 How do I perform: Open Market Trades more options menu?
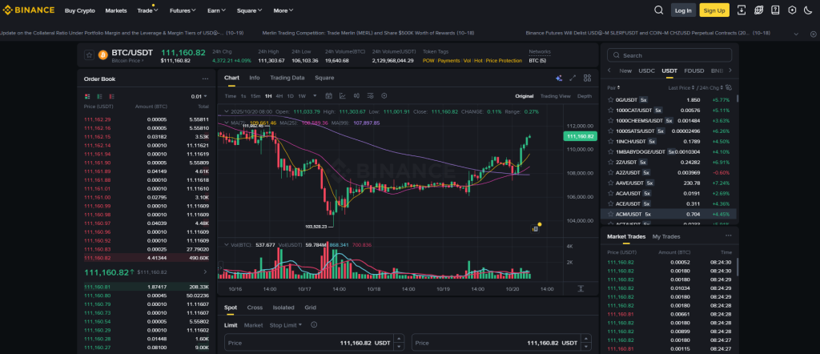pos(728,235)
